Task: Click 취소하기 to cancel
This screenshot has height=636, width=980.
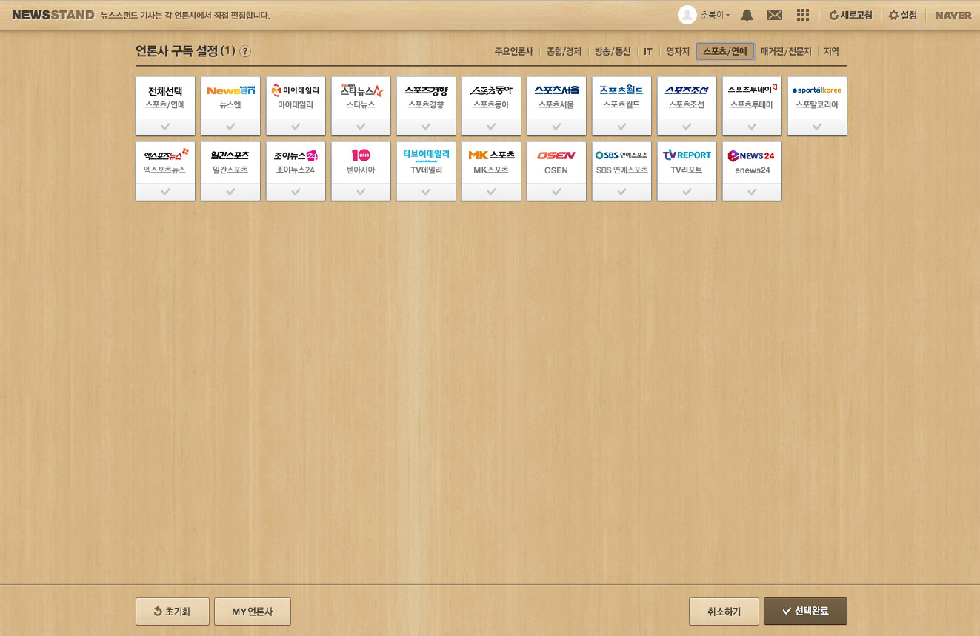Action: 724,612
